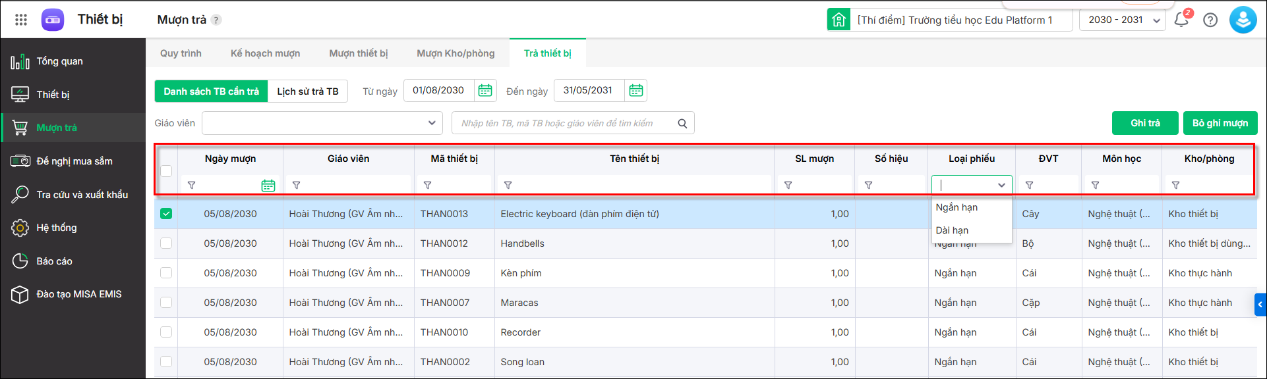Click the search magnifier icon
The height and width of the screenshot is (379, 1267).
[682, 123]
